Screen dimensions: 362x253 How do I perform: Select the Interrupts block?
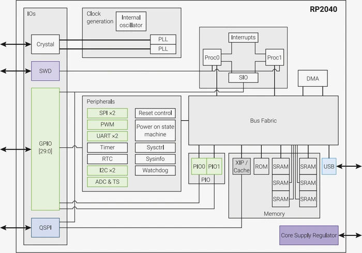[244, 38]
